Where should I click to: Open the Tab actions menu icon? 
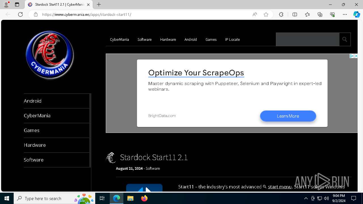(x=17, y=5)
